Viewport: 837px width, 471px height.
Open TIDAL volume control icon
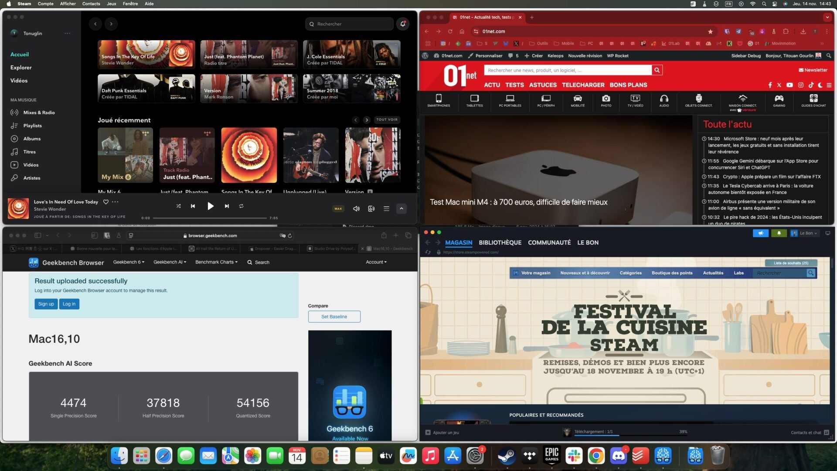pyautogui.click(x=356, y=209)
